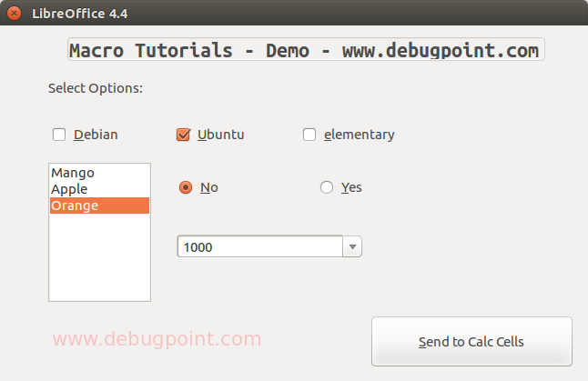Check the Debian checkbox
This screenshot has height=381, width=588.
(x=59, y=135)
